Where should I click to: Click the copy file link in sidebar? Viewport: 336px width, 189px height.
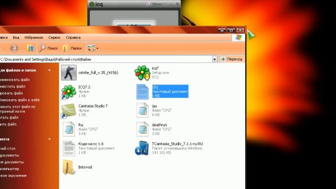(12, 93)
